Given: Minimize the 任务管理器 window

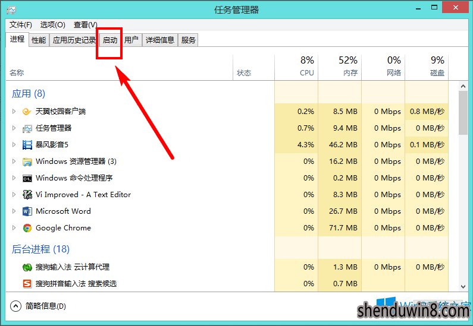Looking at the screenshot, I should tap(418, 8).
